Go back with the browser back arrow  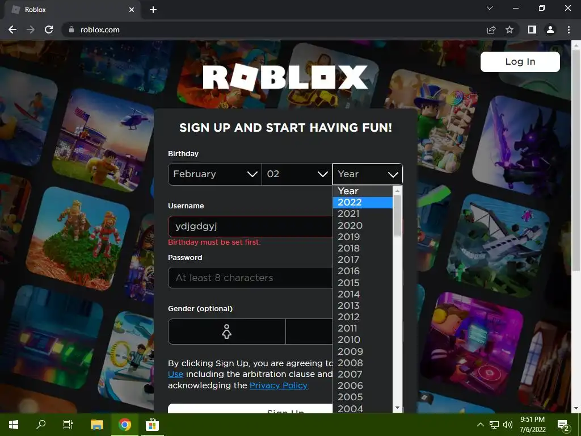(x=12, y=30)
